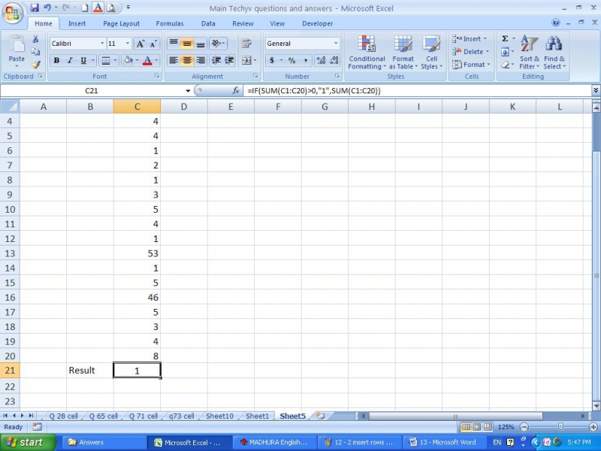Click the Windows start button
Screen dimensions: 601x451
(x=26, y=442)
